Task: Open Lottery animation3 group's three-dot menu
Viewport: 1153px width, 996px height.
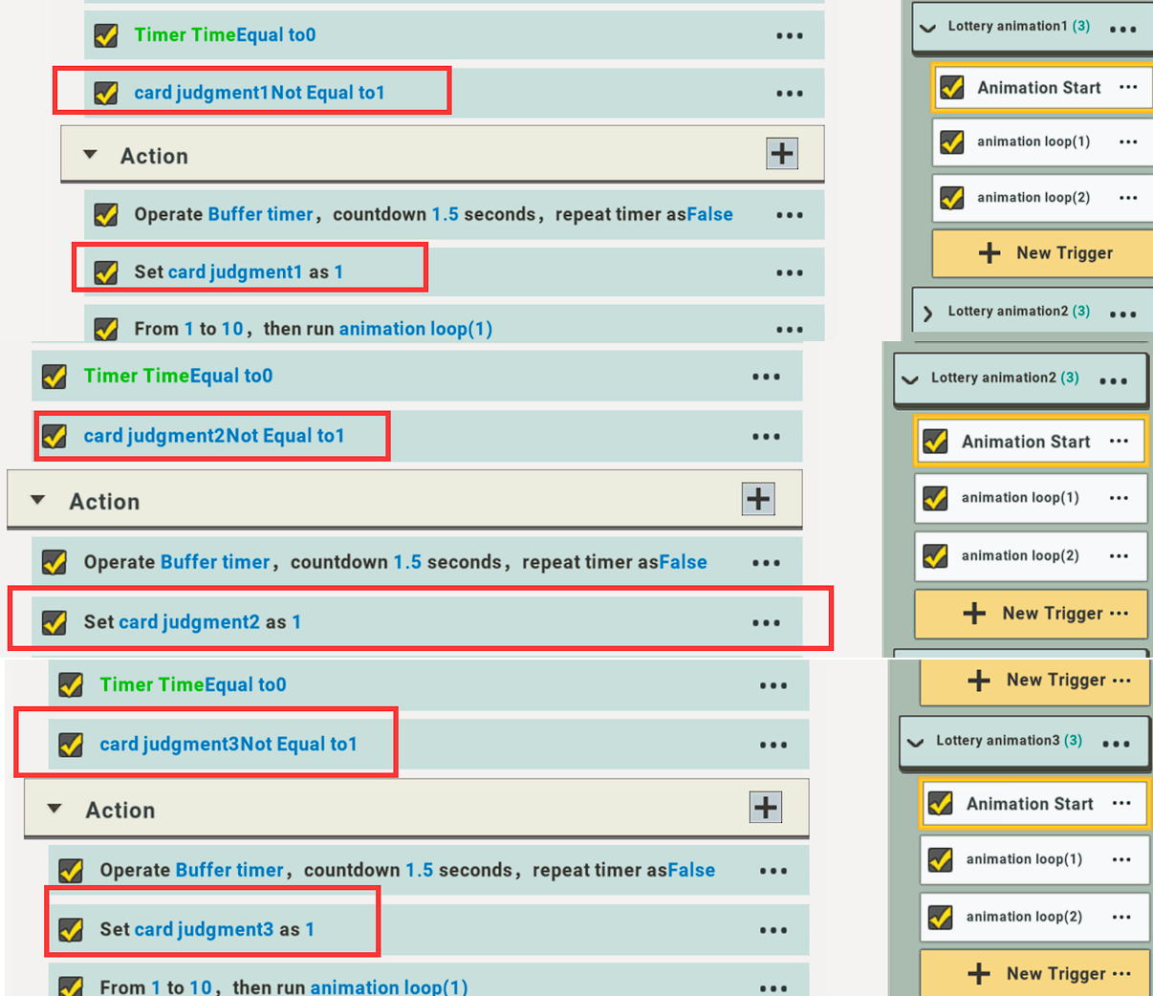Action: tap(1116, 744)
